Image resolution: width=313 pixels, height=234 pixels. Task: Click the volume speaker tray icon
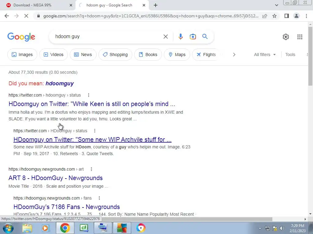(282, 228)
